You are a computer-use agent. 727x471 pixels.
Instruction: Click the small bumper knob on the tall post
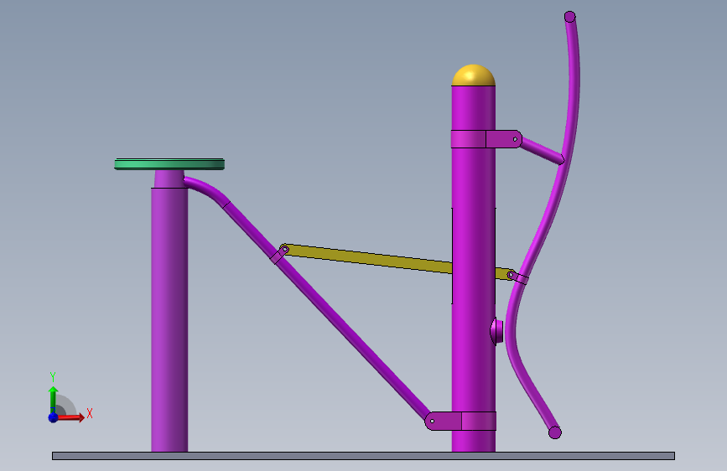[x=496, y=331]
